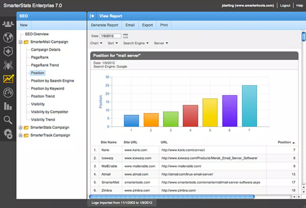Click the Export toolbar item
This screenshot has width=306, height=208.
pyautogui.click(x=147, y=25)
